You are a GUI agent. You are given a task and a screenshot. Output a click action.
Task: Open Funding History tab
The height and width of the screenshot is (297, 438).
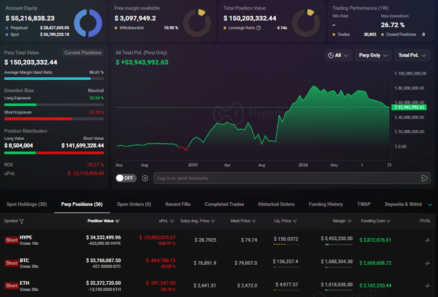[326, 204]
